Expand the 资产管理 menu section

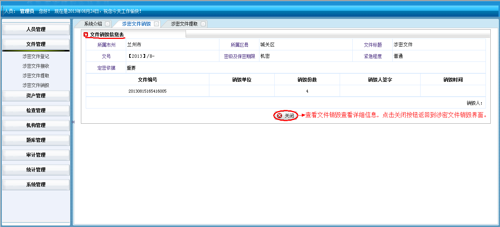coord(36,96)
